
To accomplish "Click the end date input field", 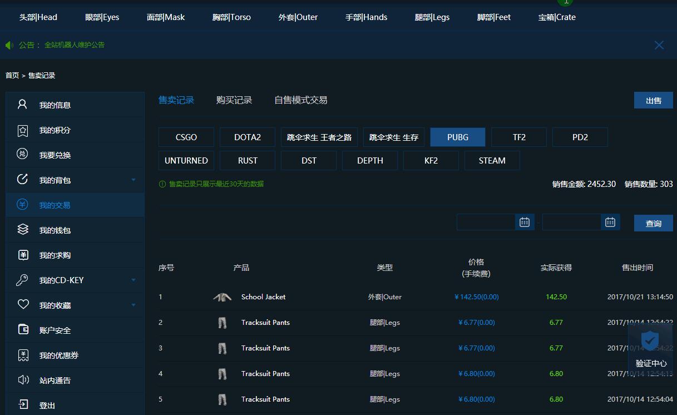I will (x=572, y=222).
